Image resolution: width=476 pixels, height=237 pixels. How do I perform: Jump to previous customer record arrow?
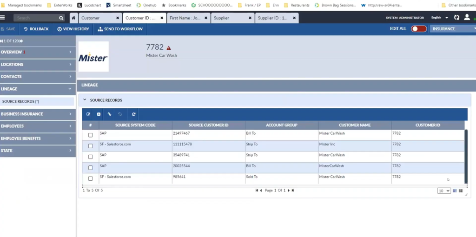click(x=1, y=41)
